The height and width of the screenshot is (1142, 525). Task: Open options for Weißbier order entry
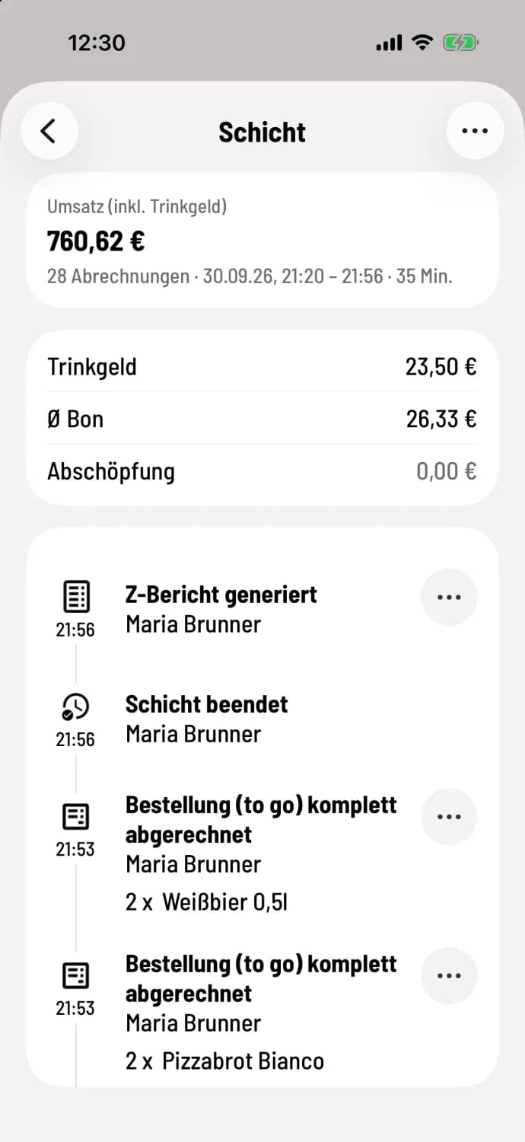pyautogui.click(x=449, y=817)
